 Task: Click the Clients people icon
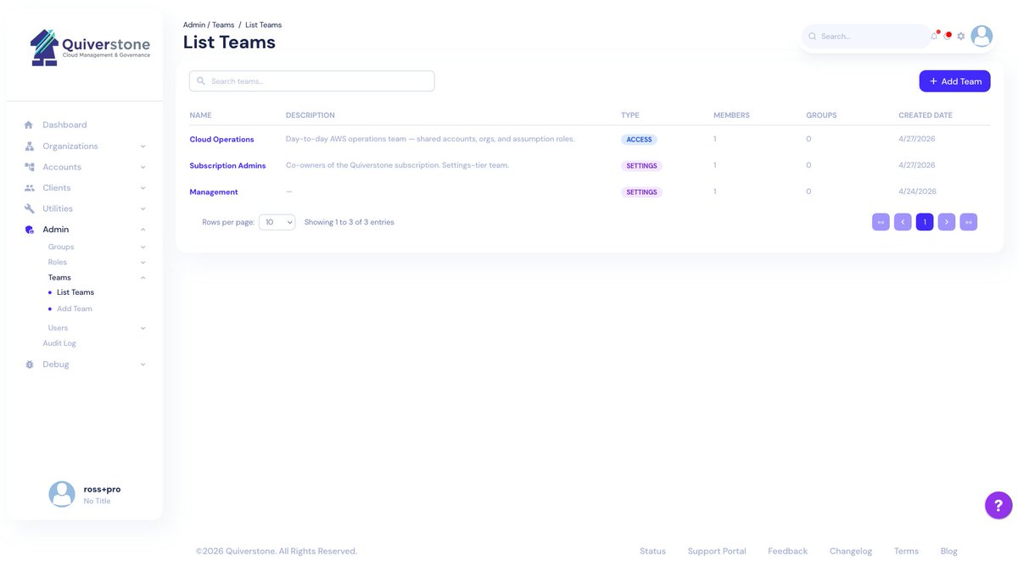point(29,188)
